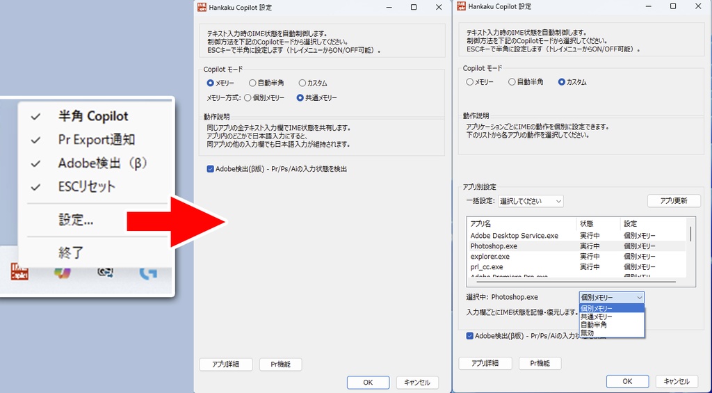Click the app icon in the left window's title bar
This screenshot has width=712, height=393.
pyautogui.click(x=202, y=7)
